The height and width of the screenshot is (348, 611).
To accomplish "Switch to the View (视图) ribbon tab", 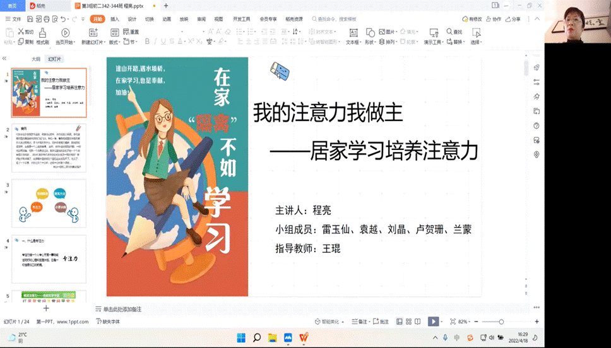I will (218, 19).
